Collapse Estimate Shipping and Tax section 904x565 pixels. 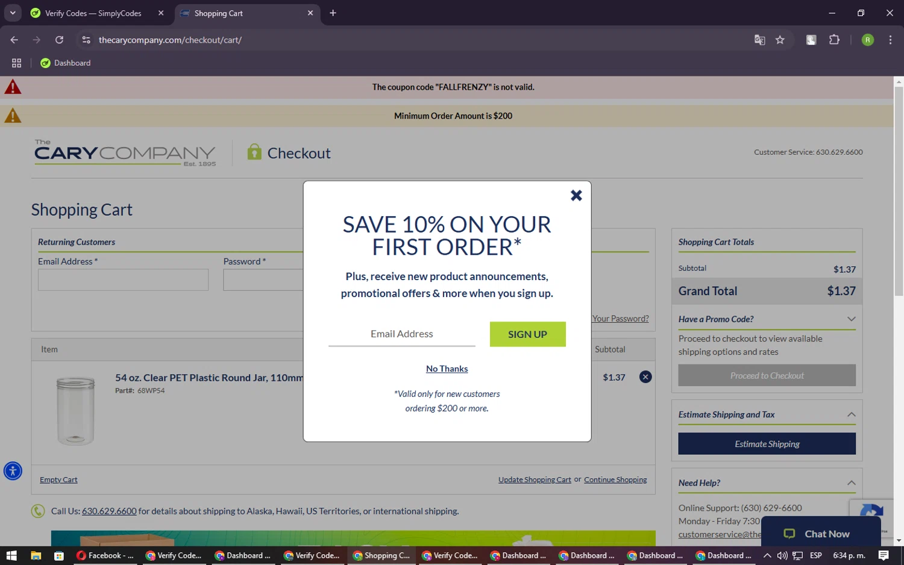tap(767, 414)
